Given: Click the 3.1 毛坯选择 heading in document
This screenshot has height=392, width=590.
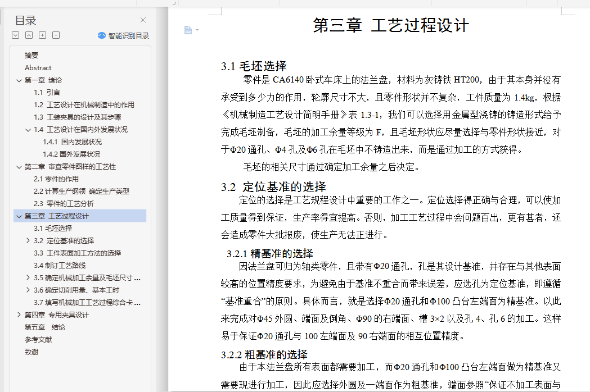Looking at the screenshot, I should [x=254, y=66].
